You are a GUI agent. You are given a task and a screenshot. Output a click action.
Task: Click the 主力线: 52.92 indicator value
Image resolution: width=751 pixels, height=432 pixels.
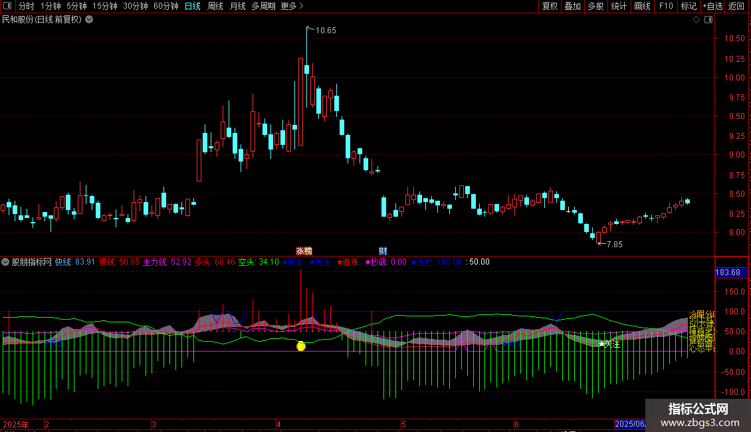point(167,262)
